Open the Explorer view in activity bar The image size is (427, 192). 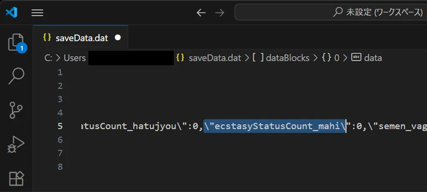click(16, 43)
